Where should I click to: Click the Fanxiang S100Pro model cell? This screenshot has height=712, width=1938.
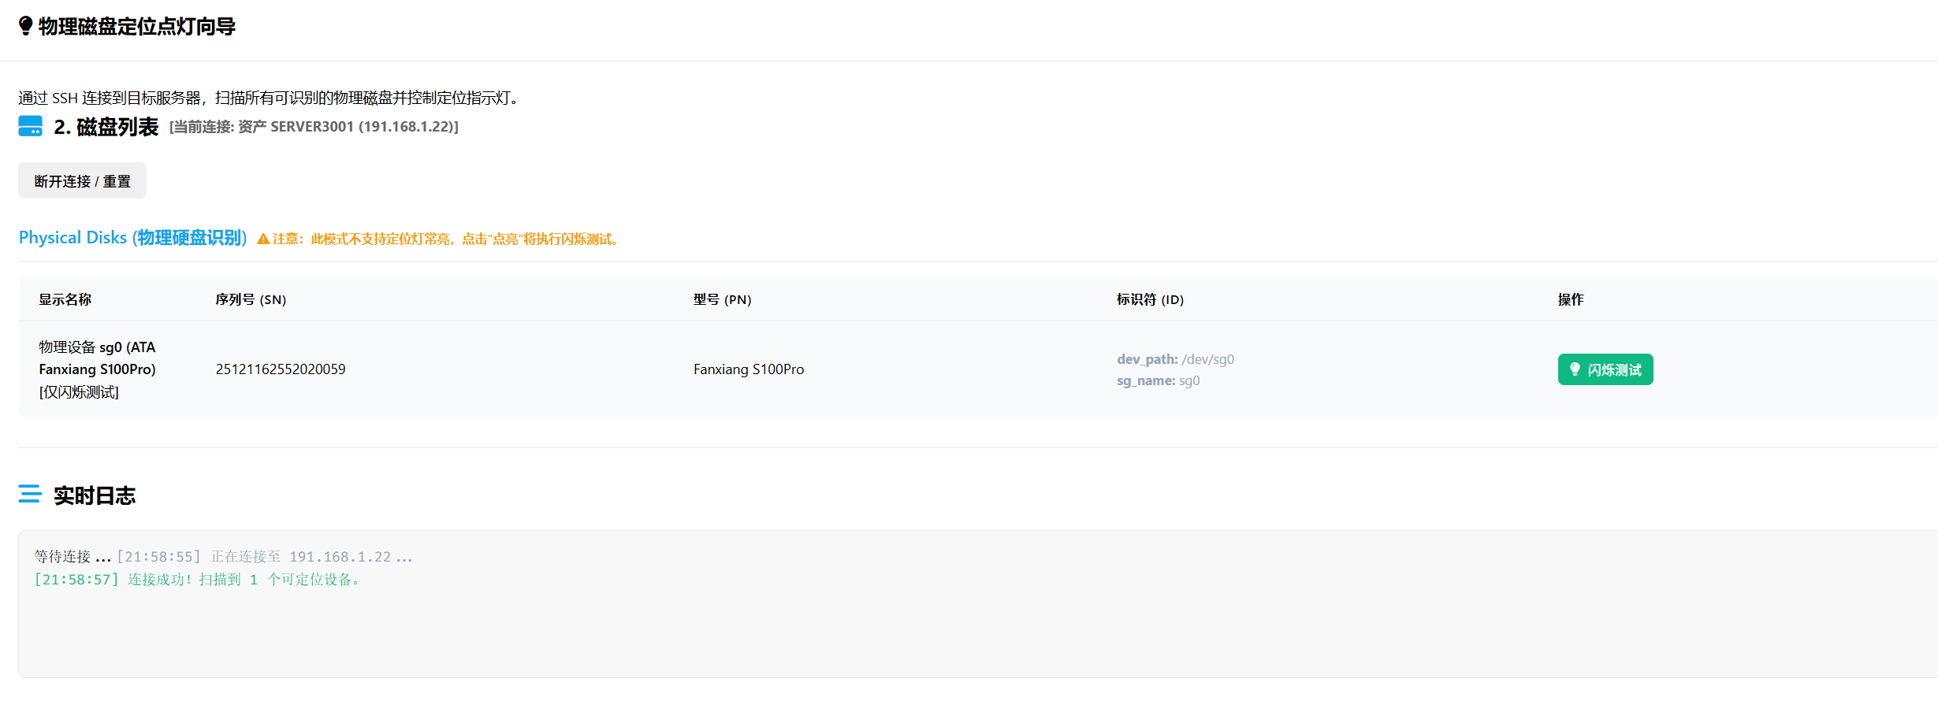point(749,369)
